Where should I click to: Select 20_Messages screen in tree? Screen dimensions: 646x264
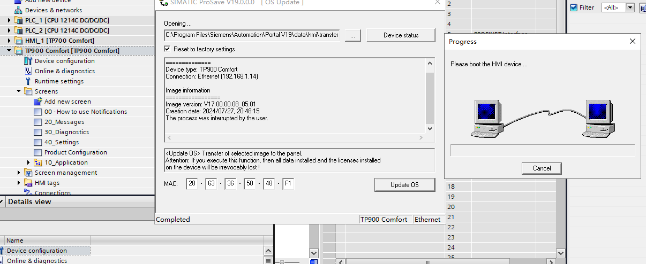tap(64, 122)
